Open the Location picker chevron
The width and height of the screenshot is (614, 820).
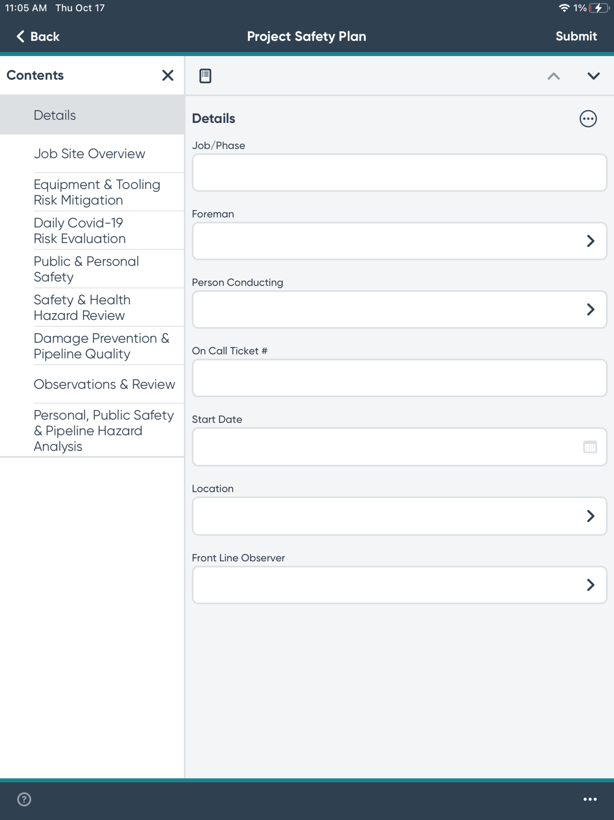[590, 516]
